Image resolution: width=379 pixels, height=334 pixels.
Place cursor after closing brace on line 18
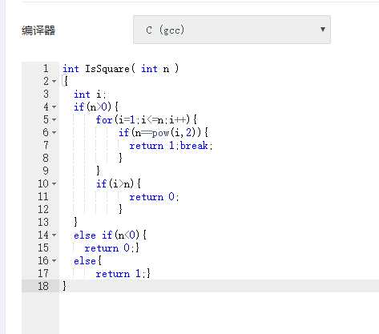coord(67,286)
